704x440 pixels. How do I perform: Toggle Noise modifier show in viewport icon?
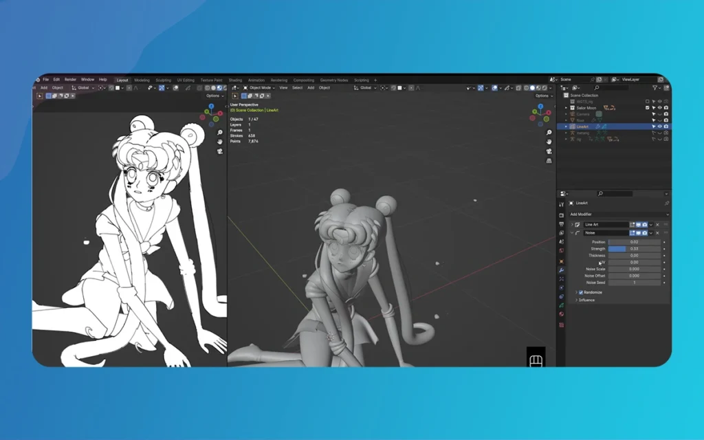(639, 233)
